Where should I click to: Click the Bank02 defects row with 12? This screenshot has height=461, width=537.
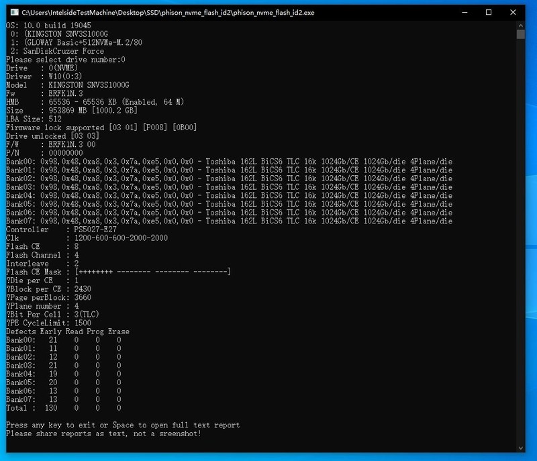[x=64, y=357]
